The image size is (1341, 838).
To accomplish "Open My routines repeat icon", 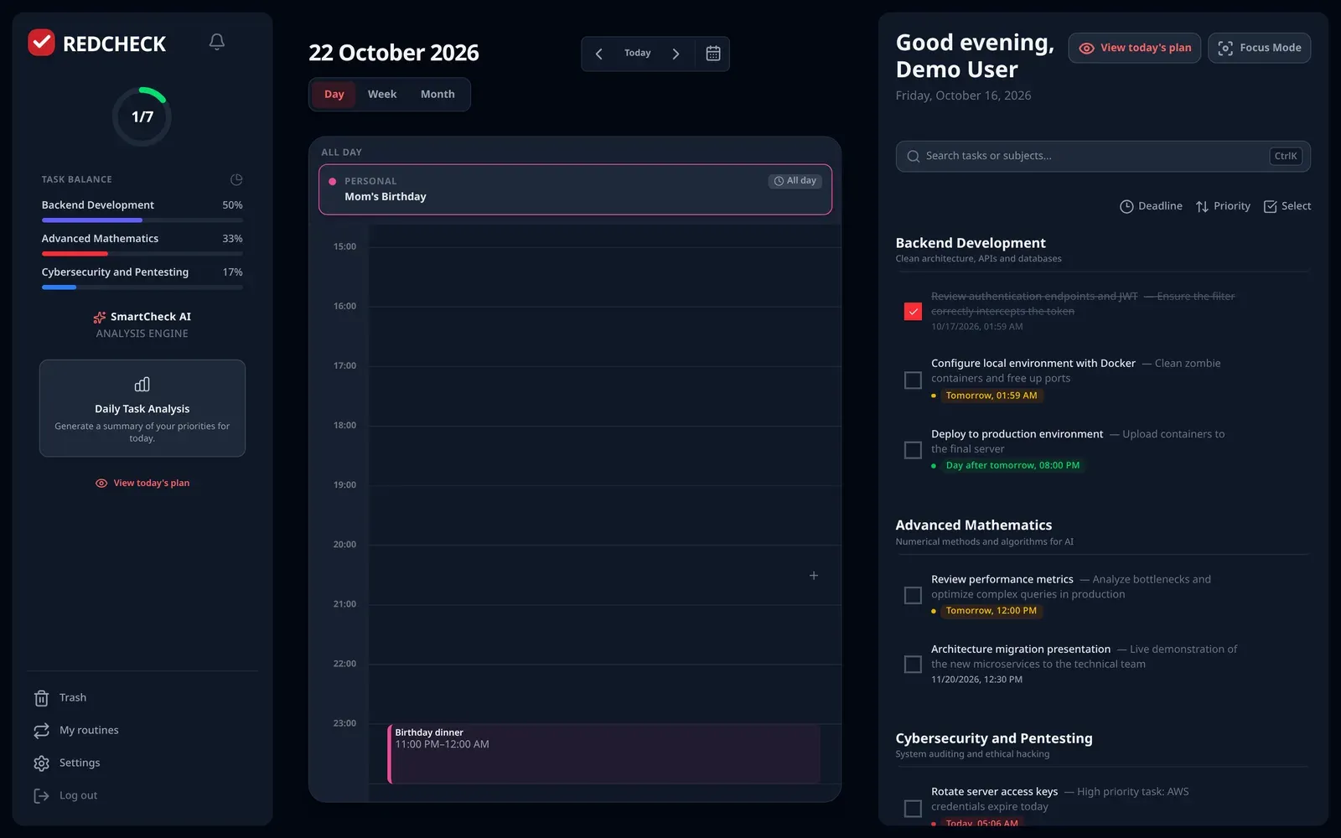I will (42, 731).
